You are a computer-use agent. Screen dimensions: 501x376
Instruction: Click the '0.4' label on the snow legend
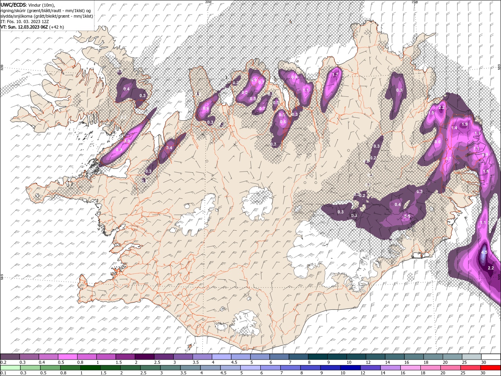coord(42,362)
